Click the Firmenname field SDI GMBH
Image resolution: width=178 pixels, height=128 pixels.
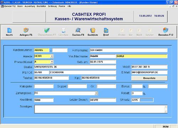click(129, 50)
